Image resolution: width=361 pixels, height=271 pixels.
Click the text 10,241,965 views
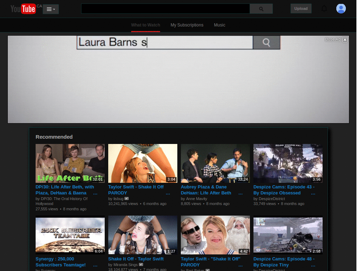[123, 204]
